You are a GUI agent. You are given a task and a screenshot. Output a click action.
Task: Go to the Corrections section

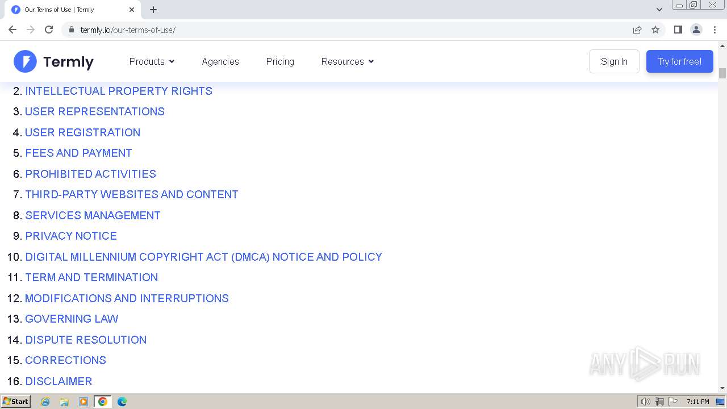pos(66,360)
